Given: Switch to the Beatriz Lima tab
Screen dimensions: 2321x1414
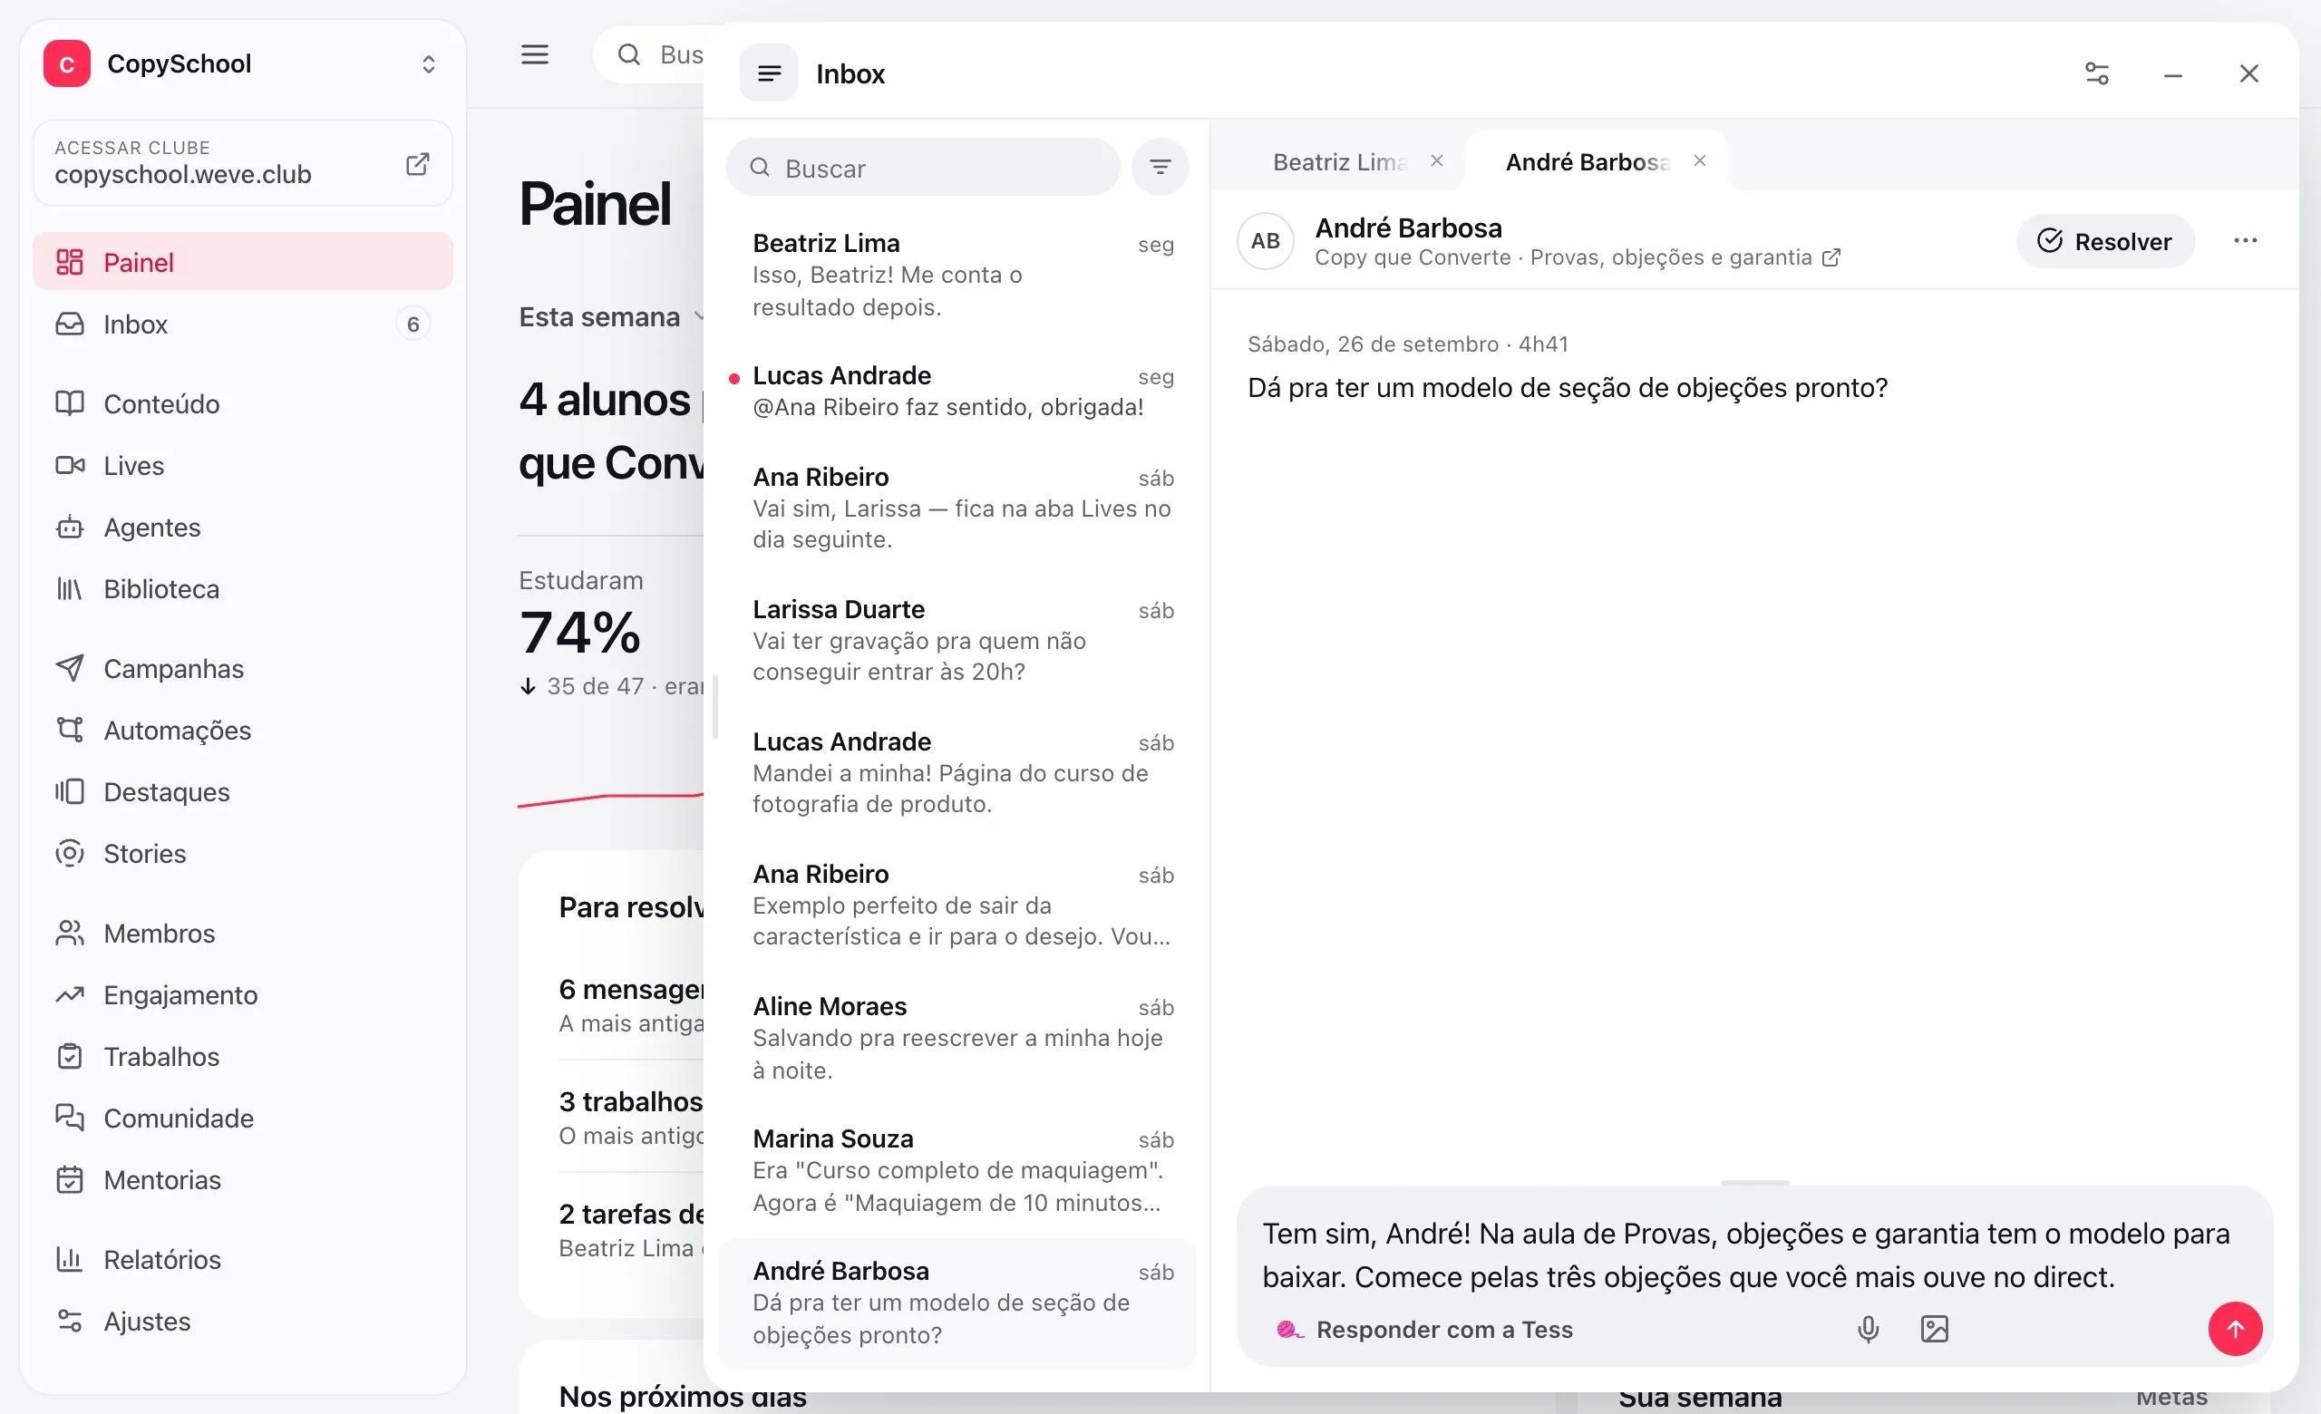Looking at the screenshot, I should pos(1338,162).
